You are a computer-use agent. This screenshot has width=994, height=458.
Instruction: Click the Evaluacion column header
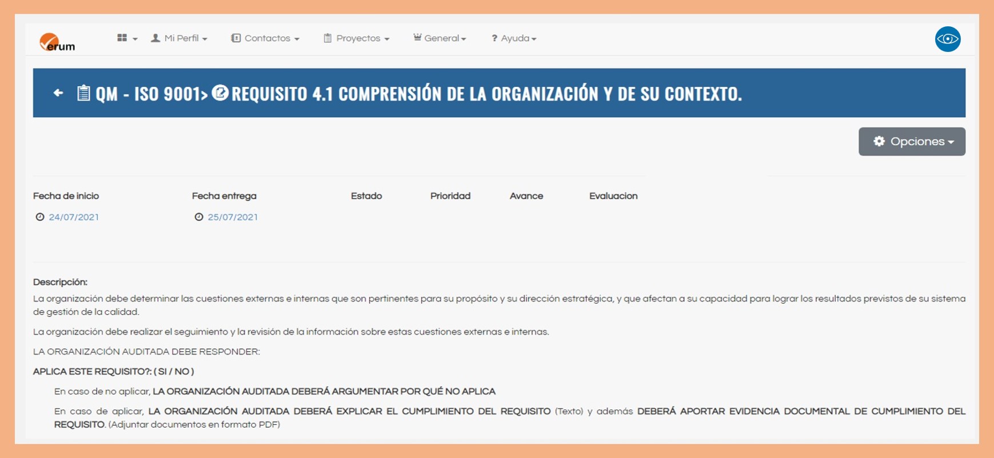coord(613,196)
